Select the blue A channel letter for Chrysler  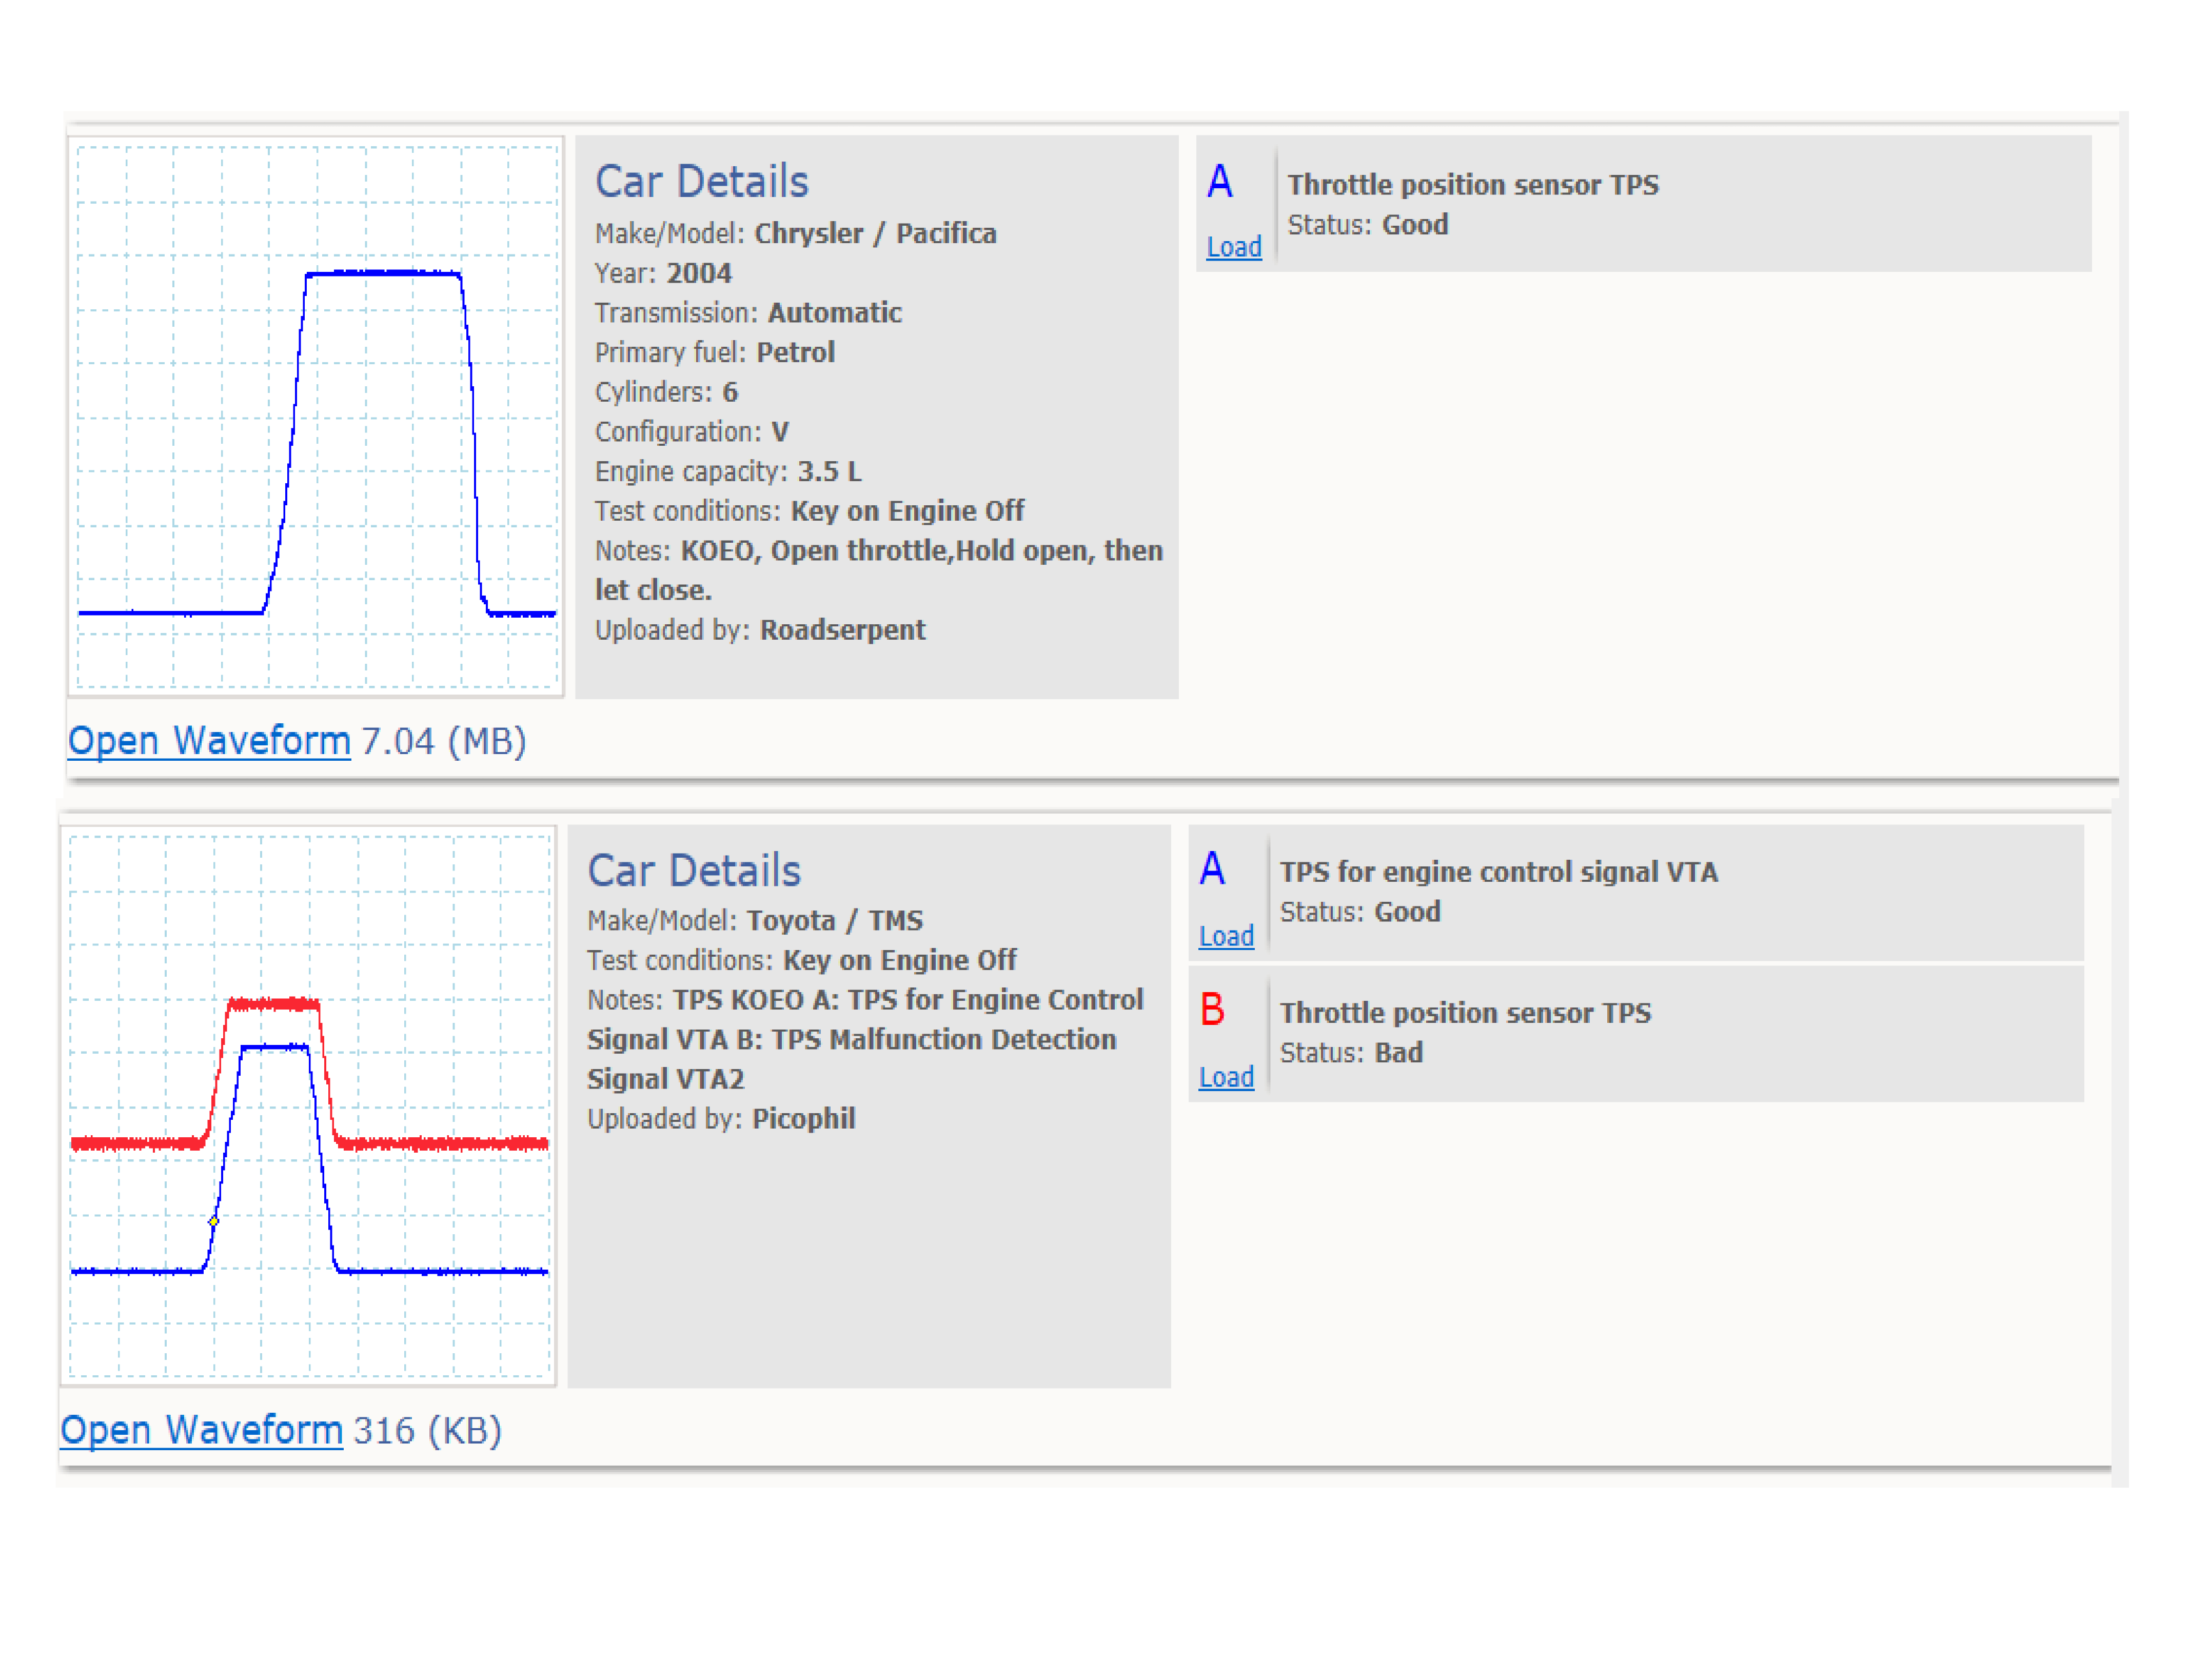[1220, 182]
